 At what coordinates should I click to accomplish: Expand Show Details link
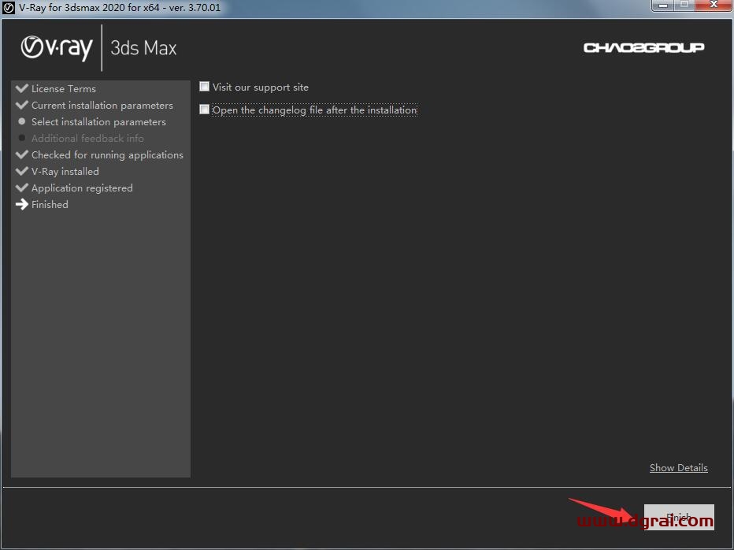coord(678,468)
